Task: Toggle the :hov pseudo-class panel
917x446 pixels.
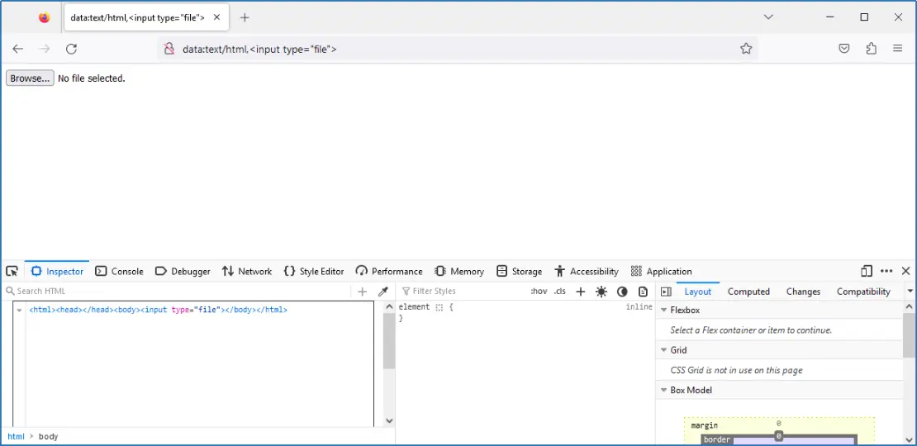Action: tap(539, 291)
